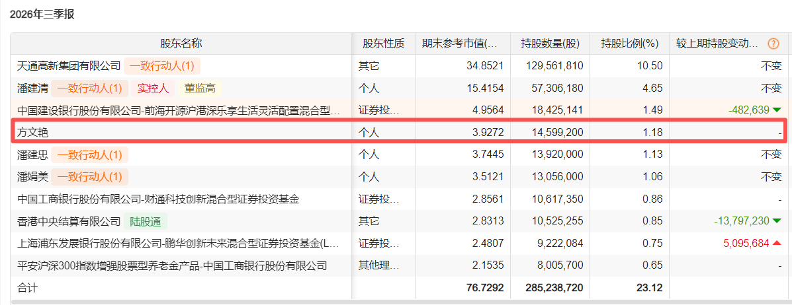This screenshot has height=305, width=792.
Task: Click the red up arrow beside 5,095,684
Action: tap(777, 243)
